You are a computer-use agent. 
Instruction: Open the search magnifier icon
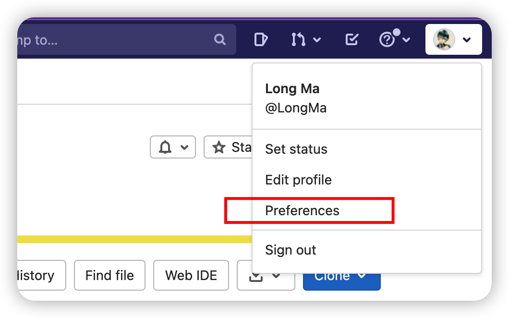[219, 39]
